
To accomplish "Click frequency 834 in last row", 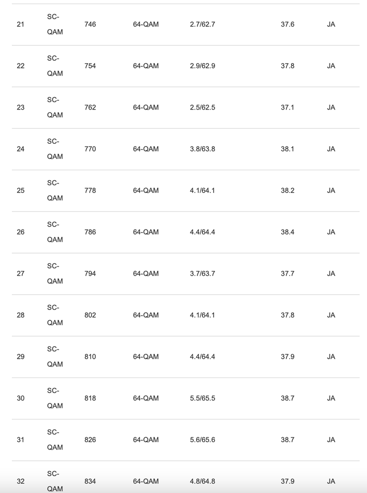I will pos(90,481).
